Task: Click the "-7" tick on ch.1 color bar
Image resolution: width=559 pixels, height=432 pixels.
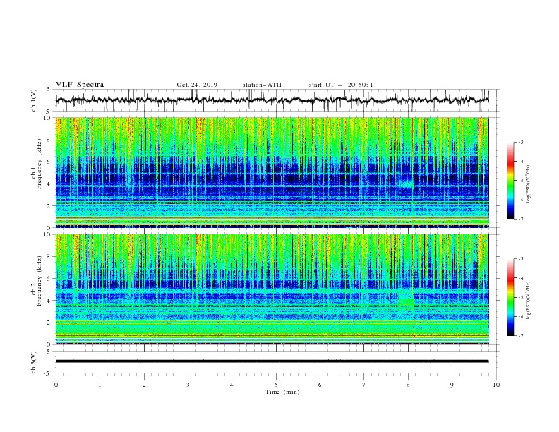Action: [520, 219]
